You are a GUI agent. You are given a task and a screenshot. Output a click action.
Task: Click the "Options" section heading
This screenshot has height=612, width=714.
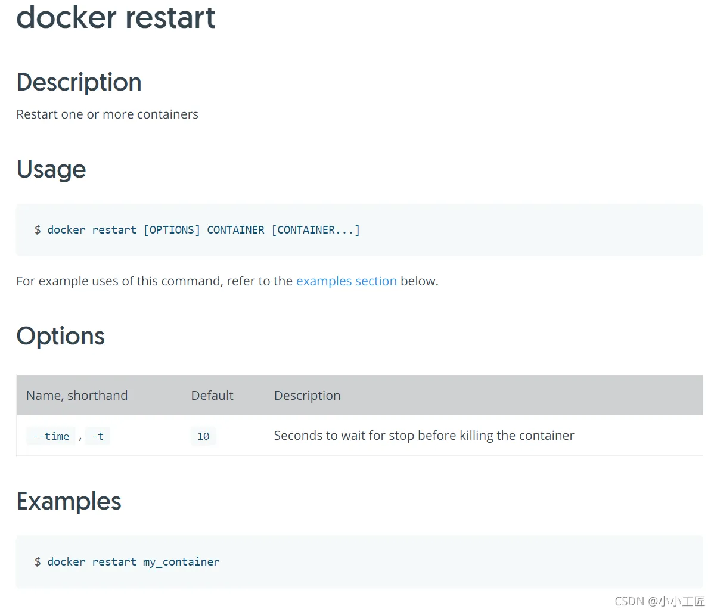(60, 336)
